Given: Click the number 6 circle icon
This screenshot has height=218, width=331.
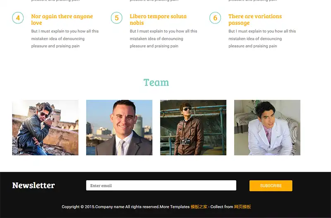Looking at the screenshot, I should pos(215,18).
